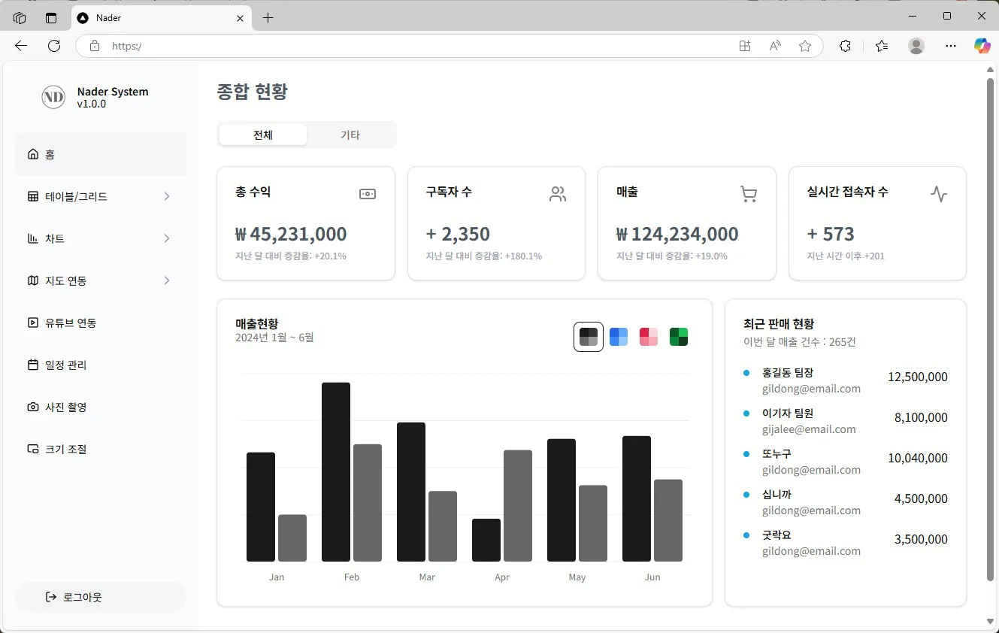Image resolution: width=999 pixels, height=633 pixels.
Task: Open the 차트 menu item
Action: coord(101,238)
